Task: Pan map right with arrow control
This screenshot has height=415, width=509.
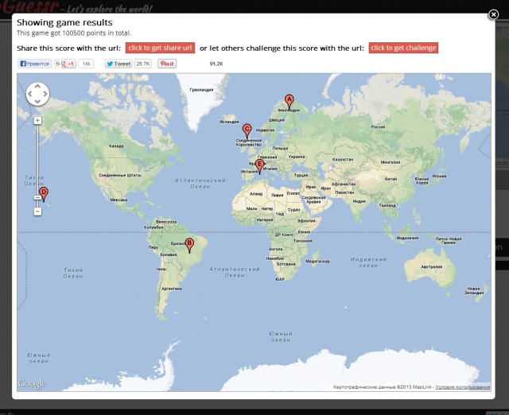Action: click(45, 94)
